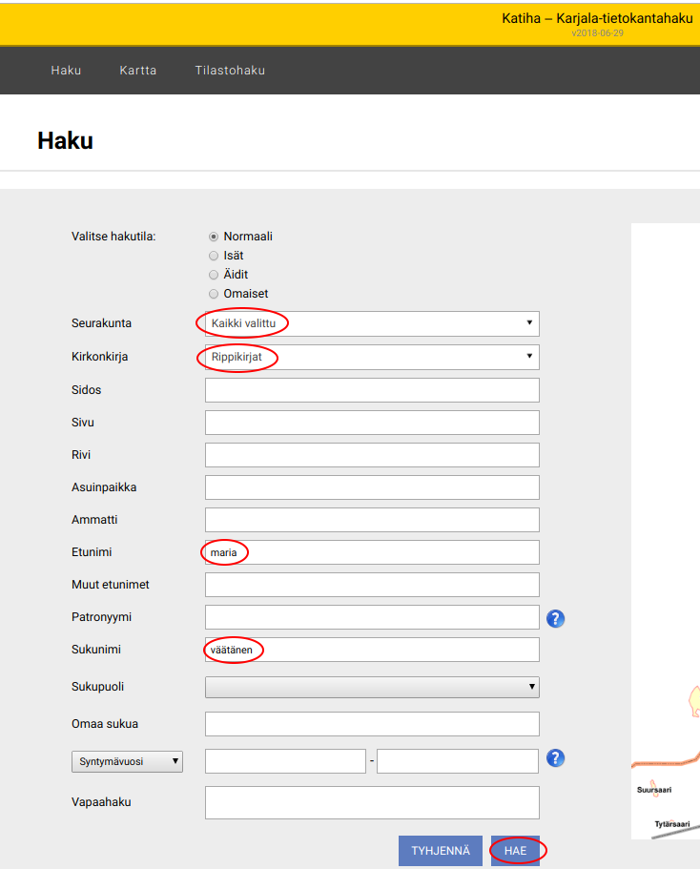This screenshot has height=869, width=700.
Task: Go to the Haku menu item
Action: point(66,71)
